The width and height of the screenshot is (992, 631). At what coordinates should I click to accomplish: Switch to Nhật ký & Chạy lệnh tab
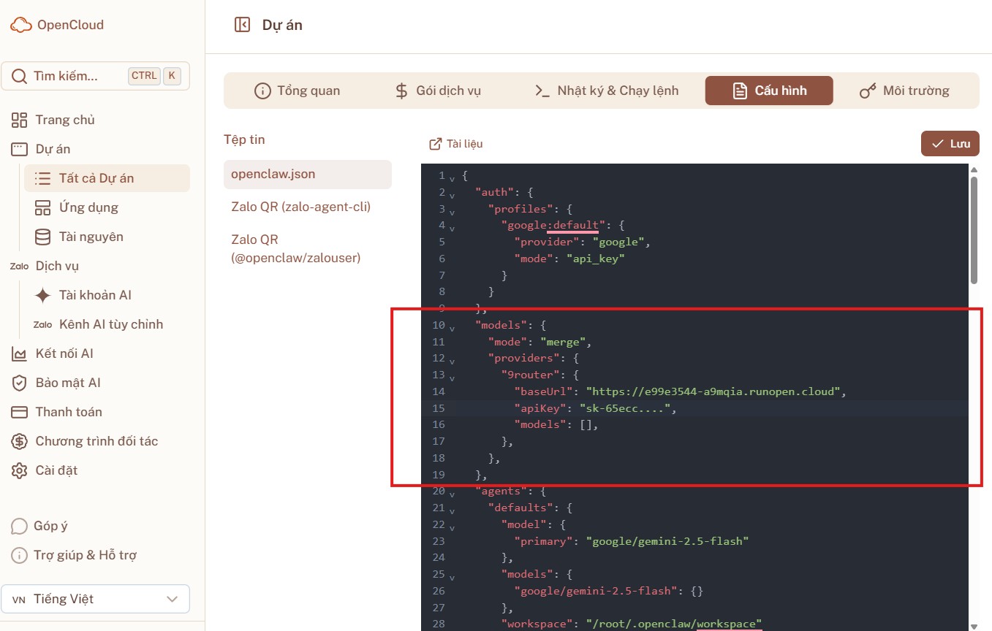point(607,91)
